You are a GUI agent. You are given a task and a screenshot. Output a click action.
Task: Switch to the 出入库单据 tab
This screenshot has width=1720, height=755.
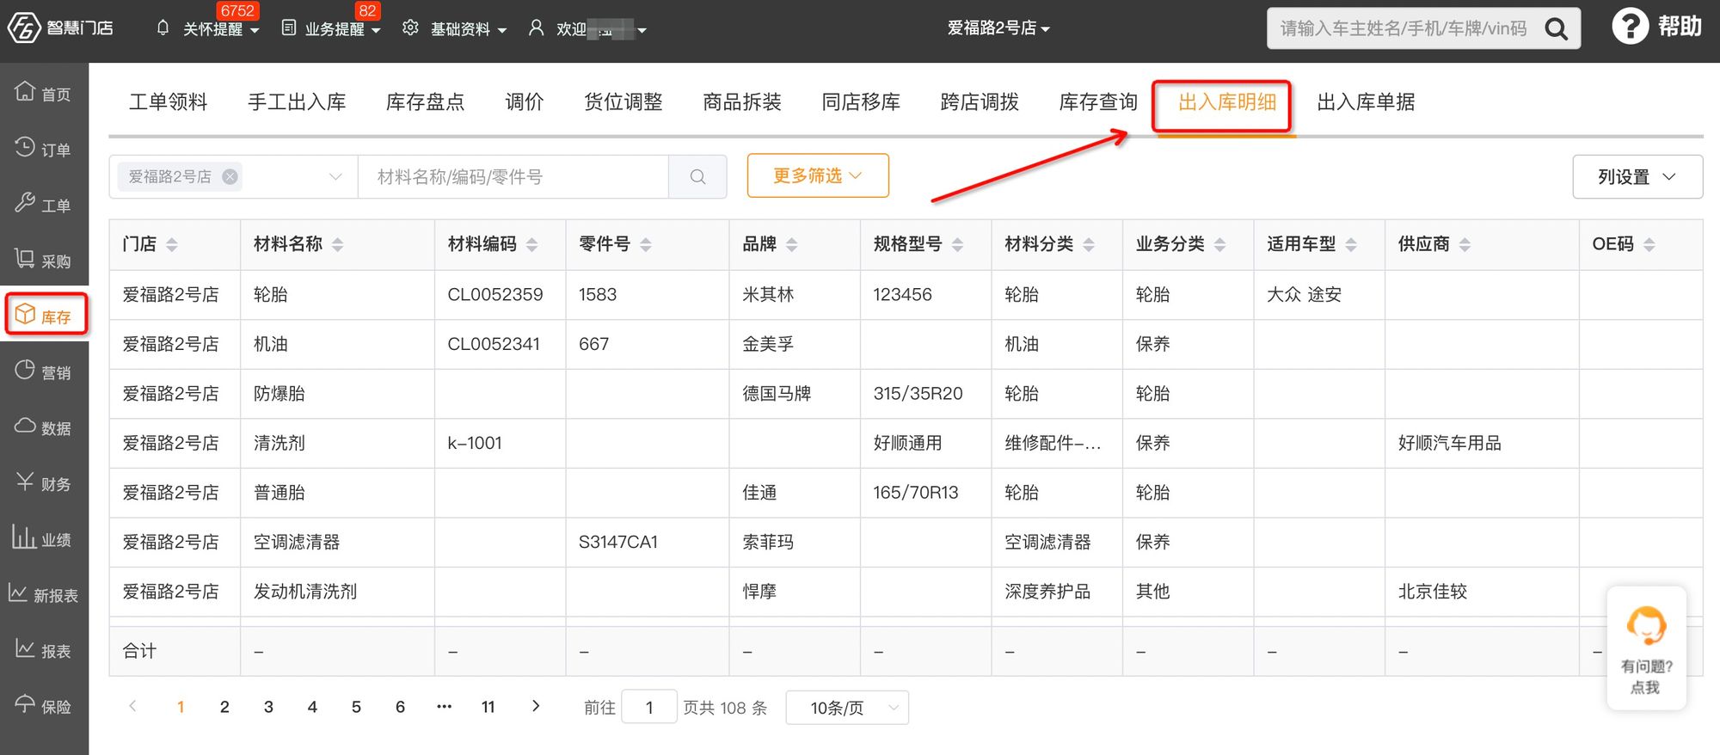tap(1366, 102)
